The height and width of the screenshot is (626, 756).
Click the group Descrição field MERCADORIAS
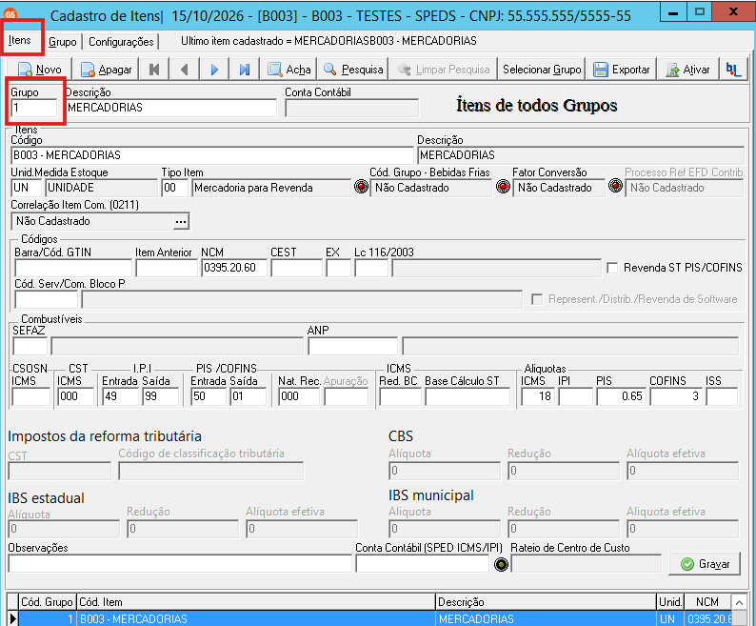click(x=171, y=108)
